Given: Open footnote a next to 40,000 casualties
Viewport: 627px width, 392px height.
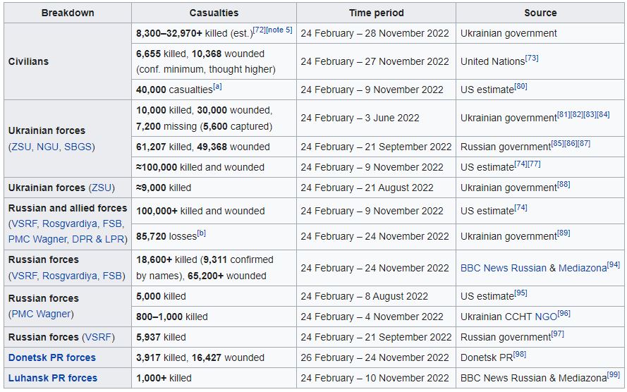Looking at the screenshot, I should pyautogui.click(x=217, y=86).
